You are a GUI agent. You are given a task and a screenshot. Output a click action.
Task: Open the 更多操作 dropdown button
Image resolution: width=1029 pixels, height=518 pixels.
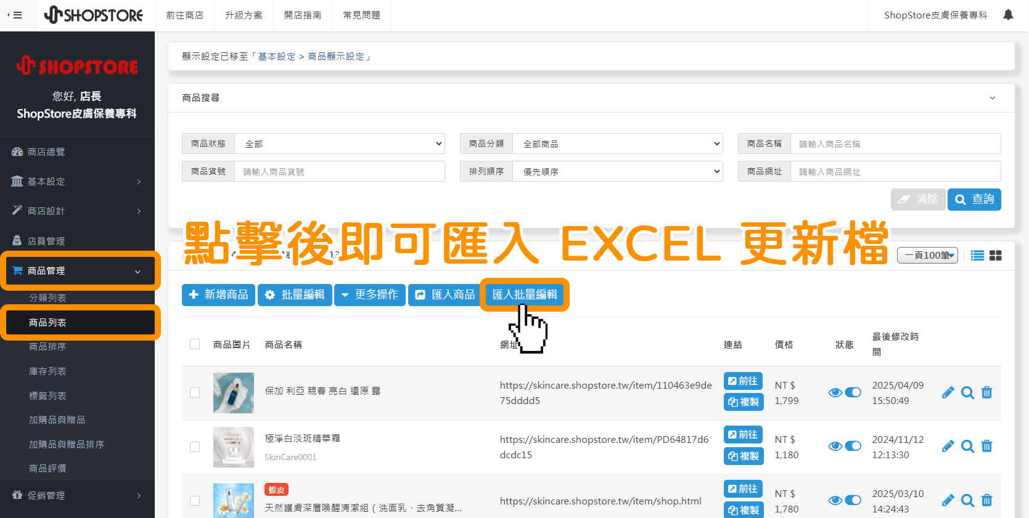tap(370, 295)
